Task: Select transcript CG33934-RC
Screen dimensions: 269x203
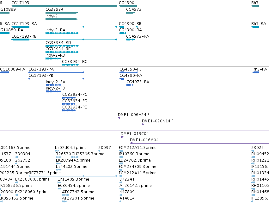Action: pos(70,65)
